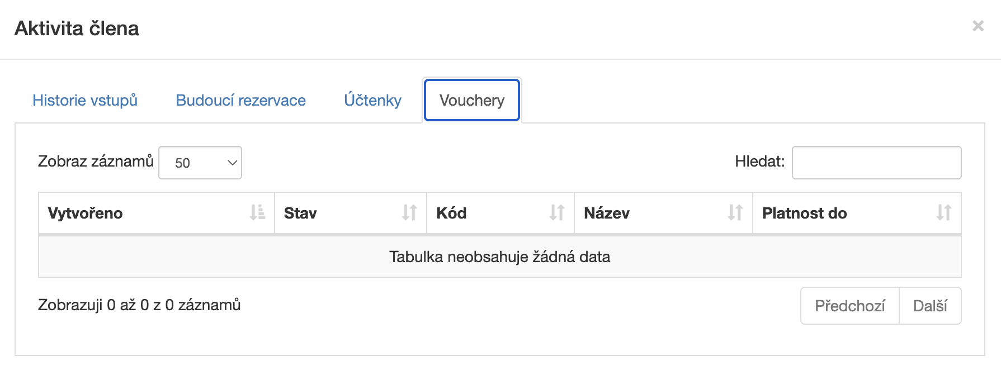The height and width of the screenshot is (370, 1001).
Task: Click the sort arrows in Platnost do column
Action: (944, 212)
